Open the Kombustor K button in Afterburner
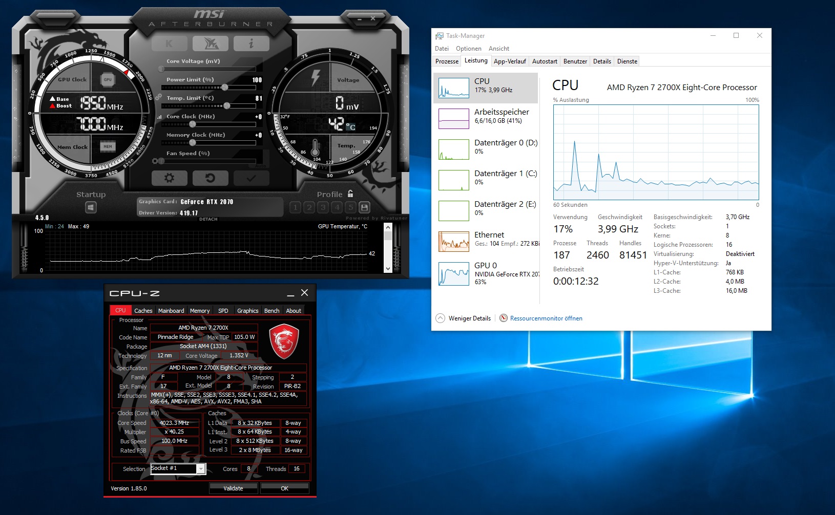The height and width of the screenshot is (515, 835). point(169,44)
